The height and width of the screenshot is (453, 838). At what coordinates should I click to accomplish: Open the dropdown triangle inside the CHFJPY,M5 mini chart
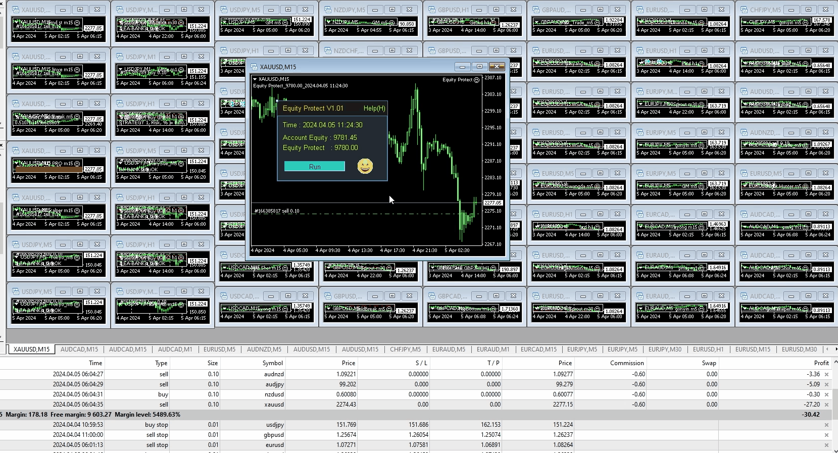[744, 22]
